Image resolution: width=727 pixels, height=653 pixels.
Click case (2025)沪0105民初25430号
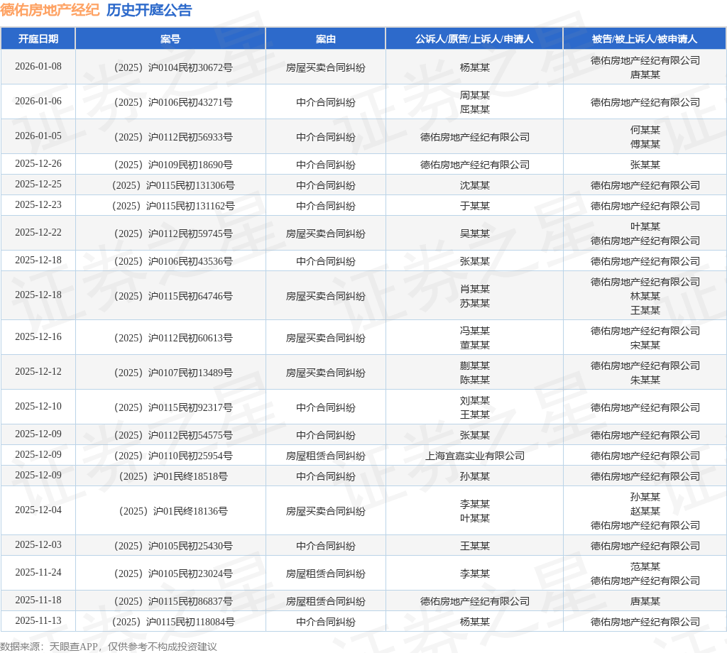pos(170,546)
